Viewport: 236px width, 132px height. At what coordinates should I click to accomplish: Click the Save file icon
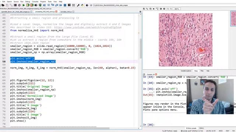click(x=7, y=5)
